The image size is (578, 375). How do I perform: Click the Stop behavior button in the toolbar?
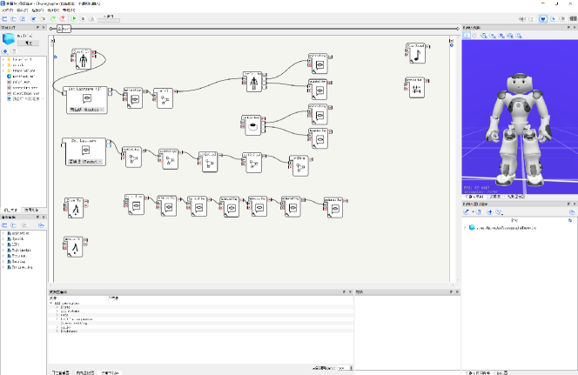84,17
